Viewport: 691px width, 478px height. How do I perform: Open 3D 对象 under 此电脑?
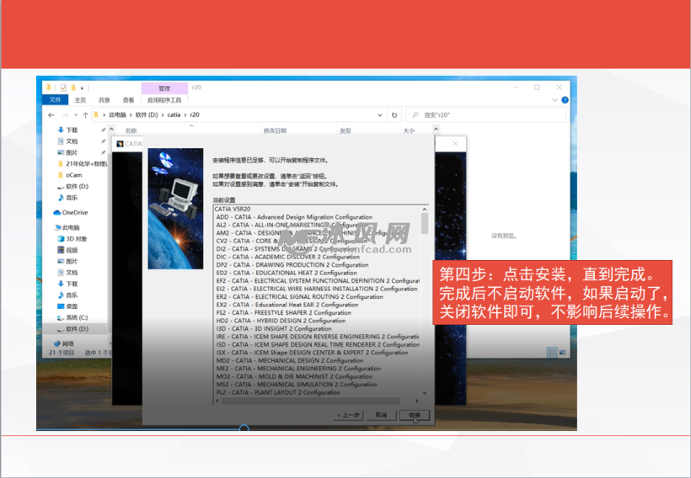tap(72, 239)
